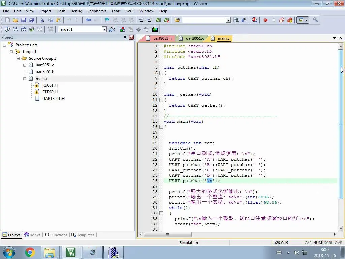Screen dimensions: 345x259
Task: Toggle the window layout button
Action: pyautogui.click(x=301, y=20)
